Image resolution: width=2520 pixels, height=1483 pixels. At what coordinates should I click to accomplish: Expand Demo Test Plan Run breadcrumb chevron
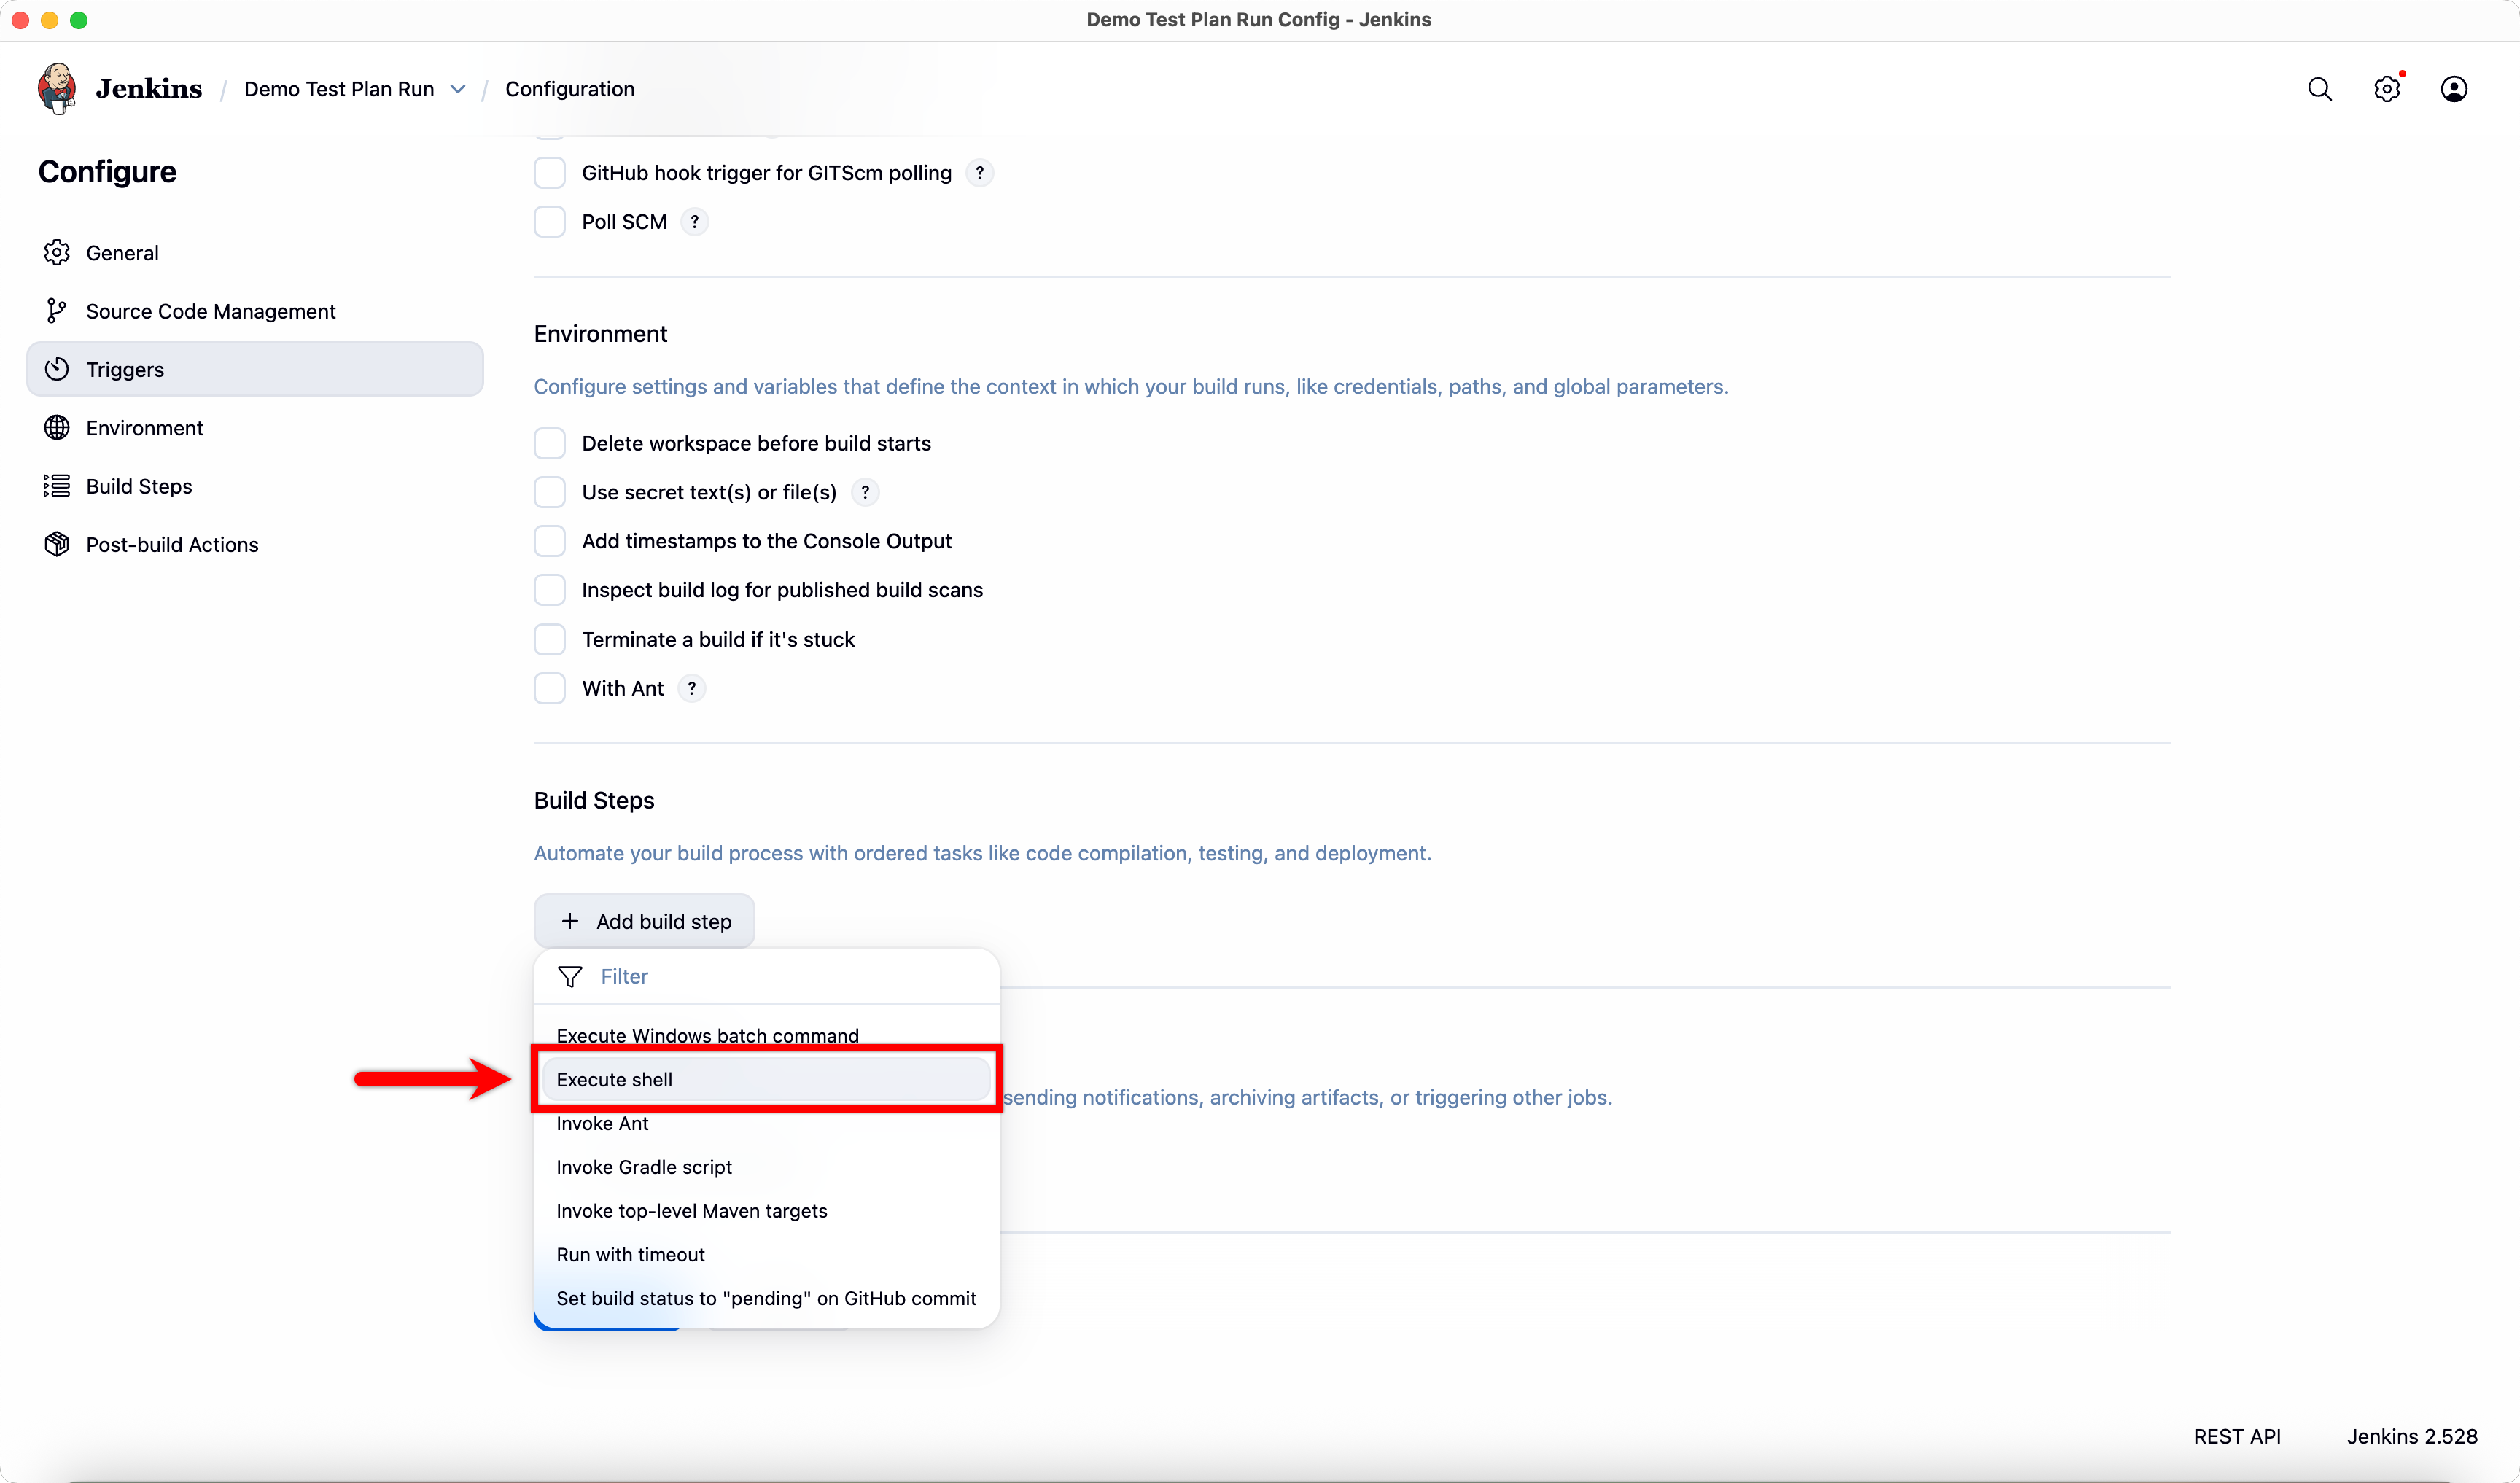pyautogui.click(x=458, y=89)
